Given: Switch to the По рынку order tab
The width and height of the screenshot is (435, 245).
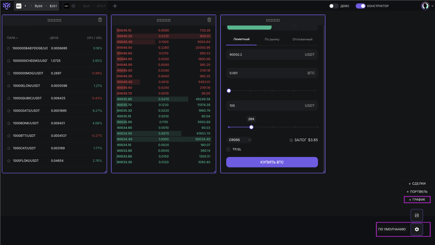Looking at the screenshot, I should 272,39.
